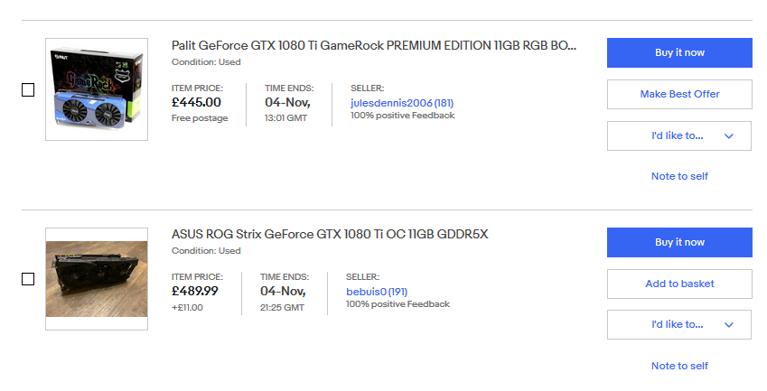View the ASUS ROG Strix card photo
Image resolution: width=767 pixels, height=391 pixels.
(97, 279)
